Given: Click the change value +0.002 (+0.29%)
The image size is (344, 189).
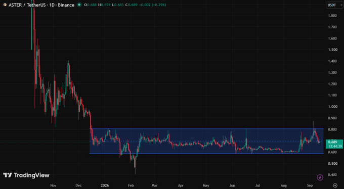Looking at the screenshot, I should point(152,5).
